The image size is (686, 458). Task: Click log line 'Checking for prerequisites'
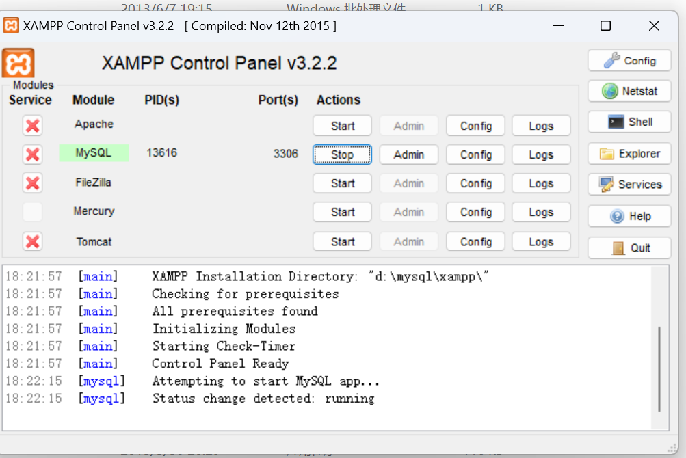[245, 294]
